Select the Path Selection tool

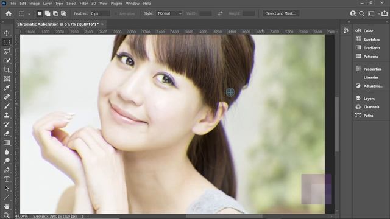coord(7,188)
